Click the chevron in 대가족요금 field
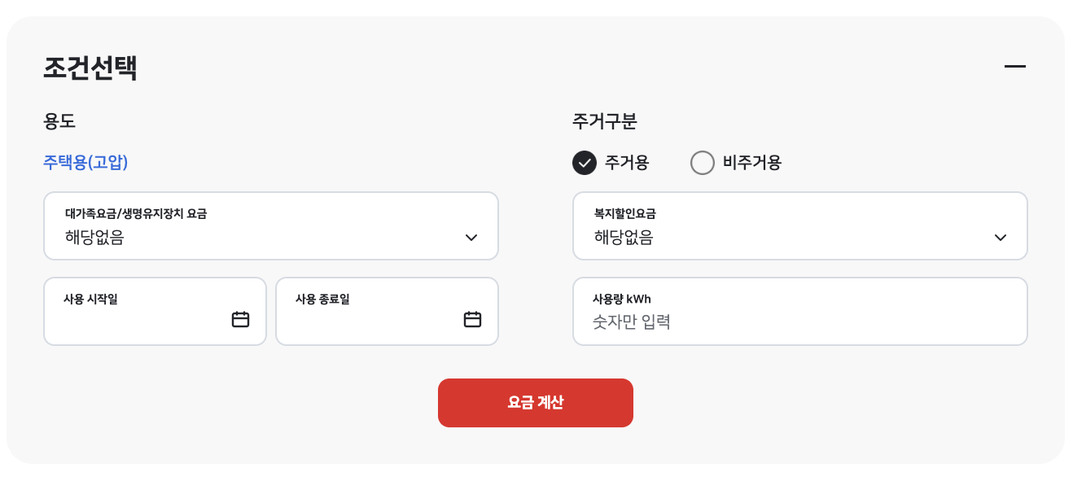Image resolution: width=1073 pixels, height=477 pixels. click(x=471, y=238)
